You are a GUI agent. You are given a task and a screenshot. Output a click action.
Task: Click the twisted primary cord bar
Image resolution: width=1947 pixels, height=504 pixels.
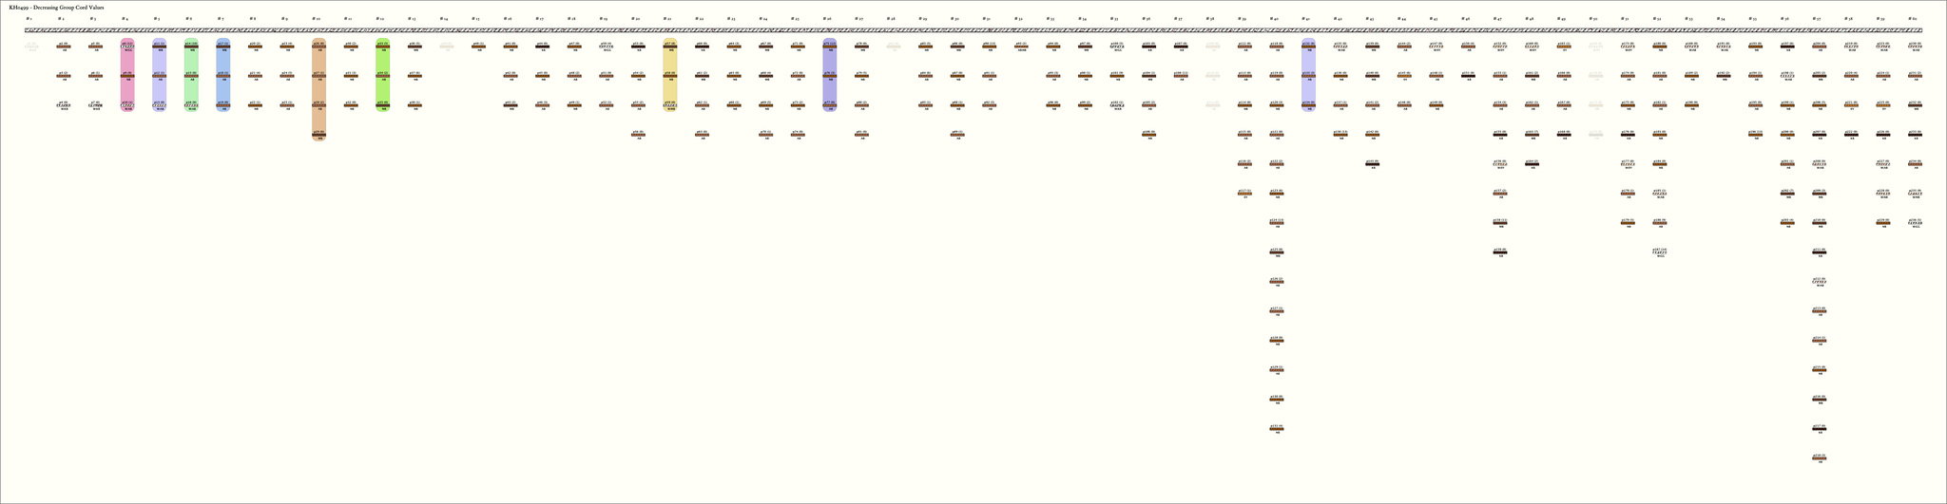[x=973, y=30]
